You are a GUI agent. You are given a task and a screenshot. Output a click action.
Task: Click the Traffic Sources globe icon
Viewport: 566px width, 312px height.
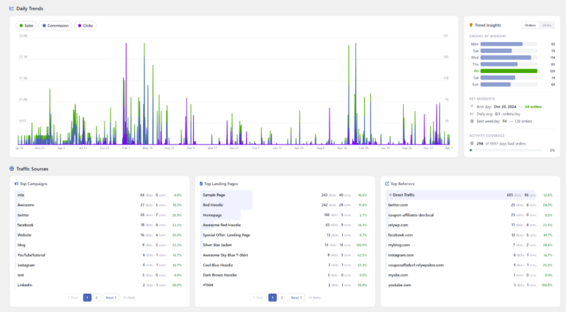(x=12, y=169)
